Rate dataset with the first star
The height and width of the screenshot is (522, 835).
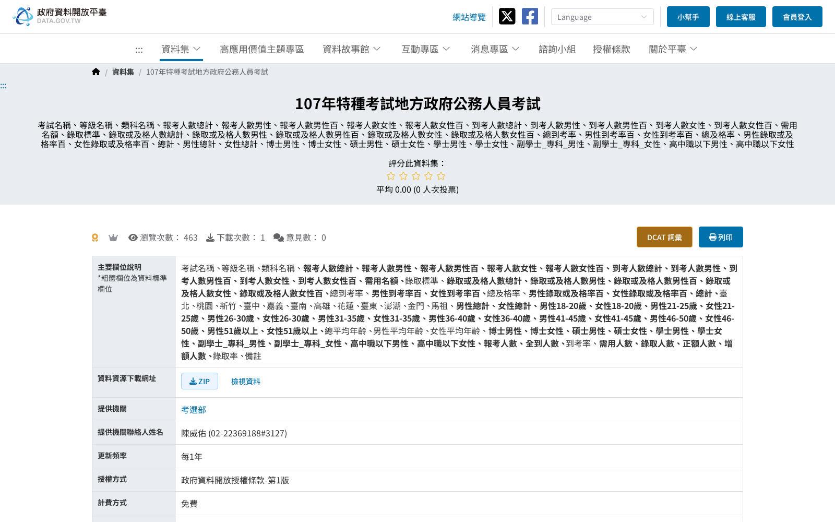[391, 176]
